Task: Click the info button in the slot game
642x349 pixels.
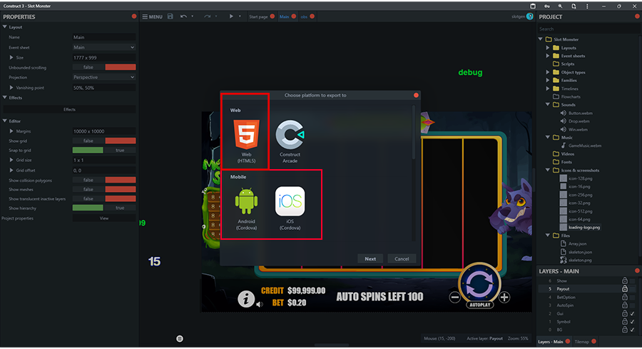Action: coord(245,299)
